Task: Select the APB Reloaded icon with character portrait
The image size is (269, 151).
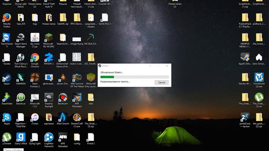Action: click(76, 97)
